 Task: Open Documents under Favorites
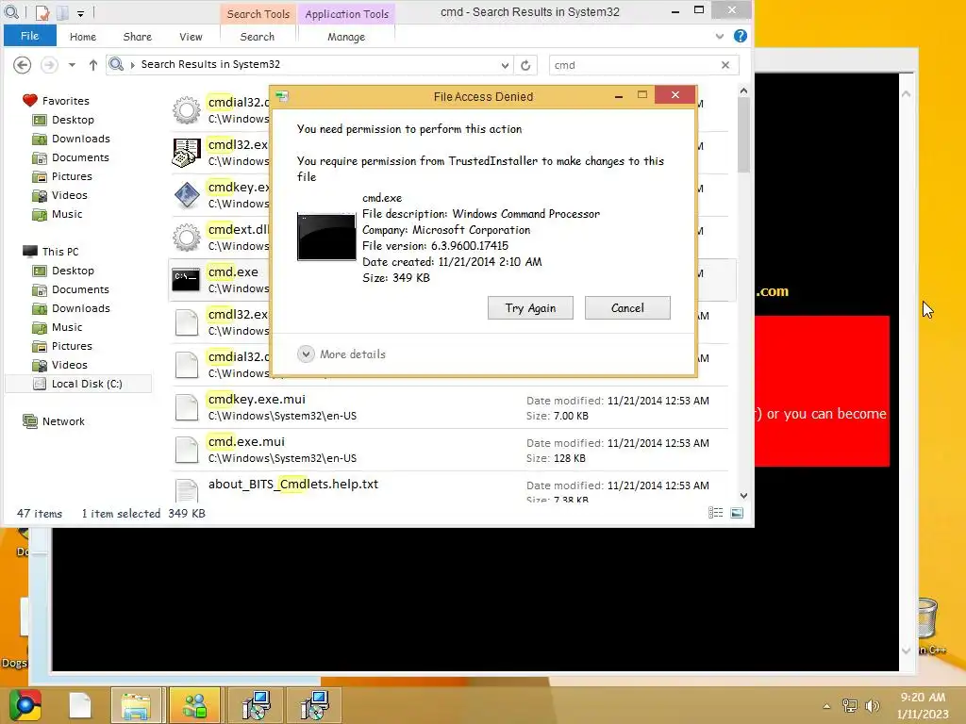80,157
